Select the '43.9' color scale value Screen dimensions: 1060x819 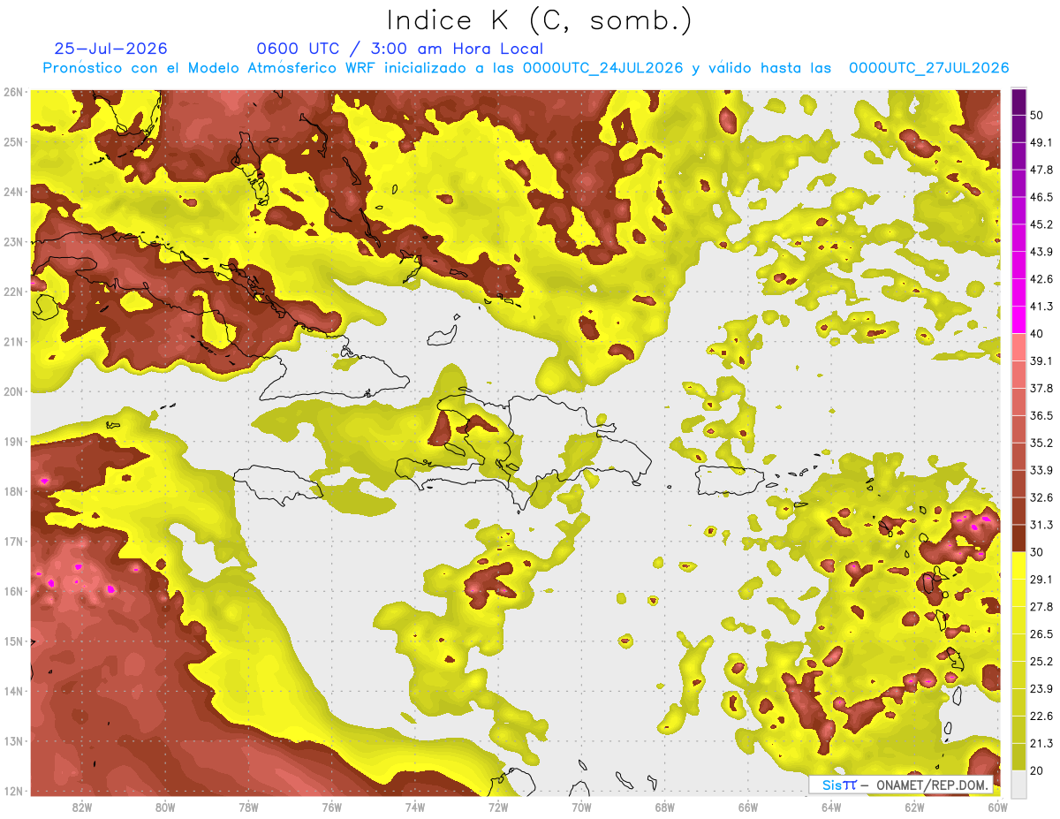[x=1041, y=252]
